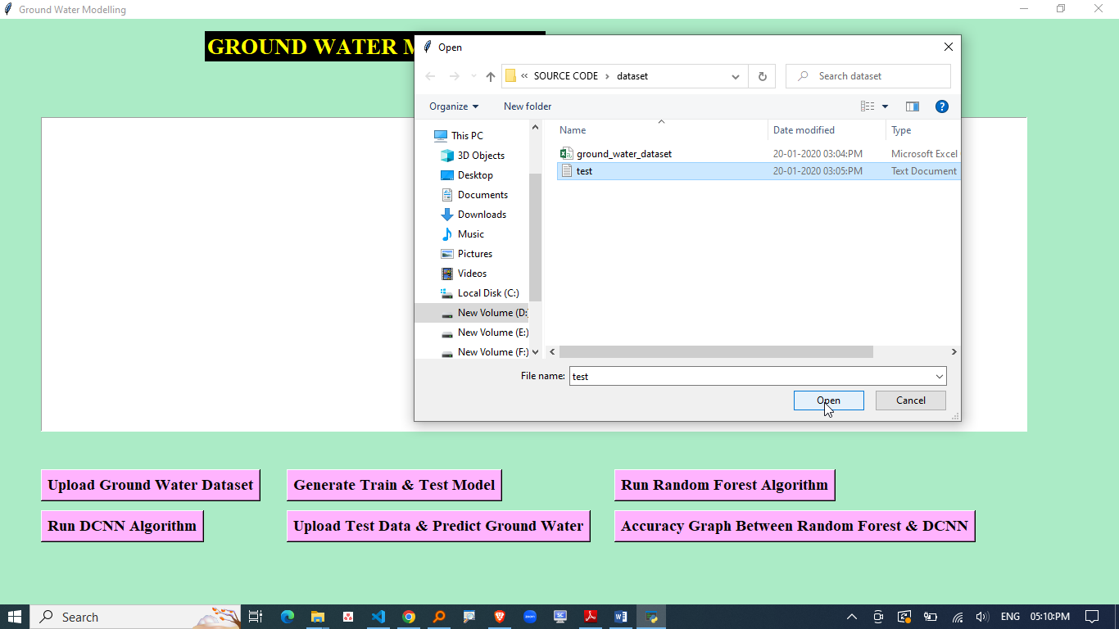Viewport: 1119px width, 629px height.
Task: Sort files by Name column
Action: click(x=661, y=130)
